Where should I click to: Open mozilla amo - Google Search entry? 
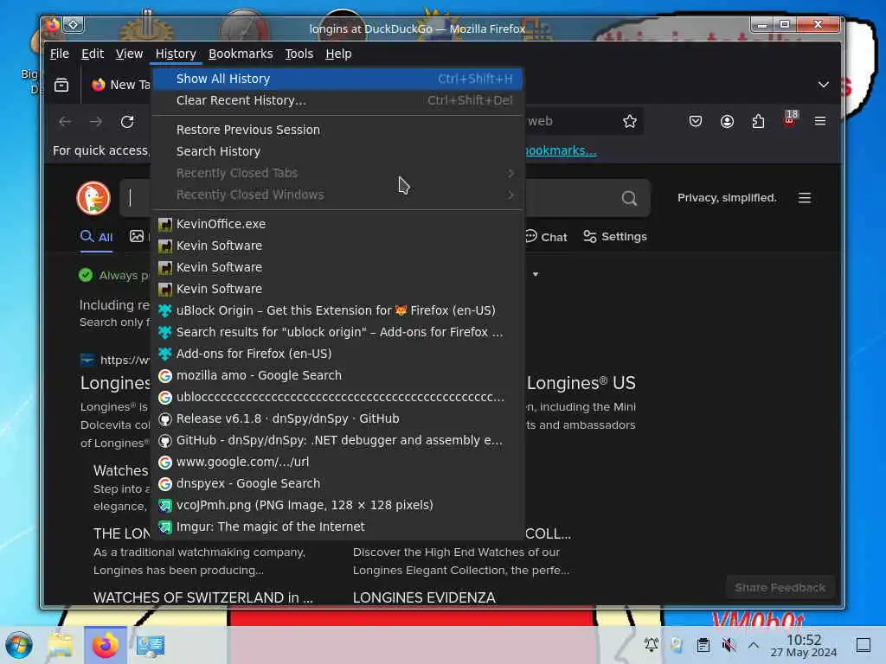point(337,375)
